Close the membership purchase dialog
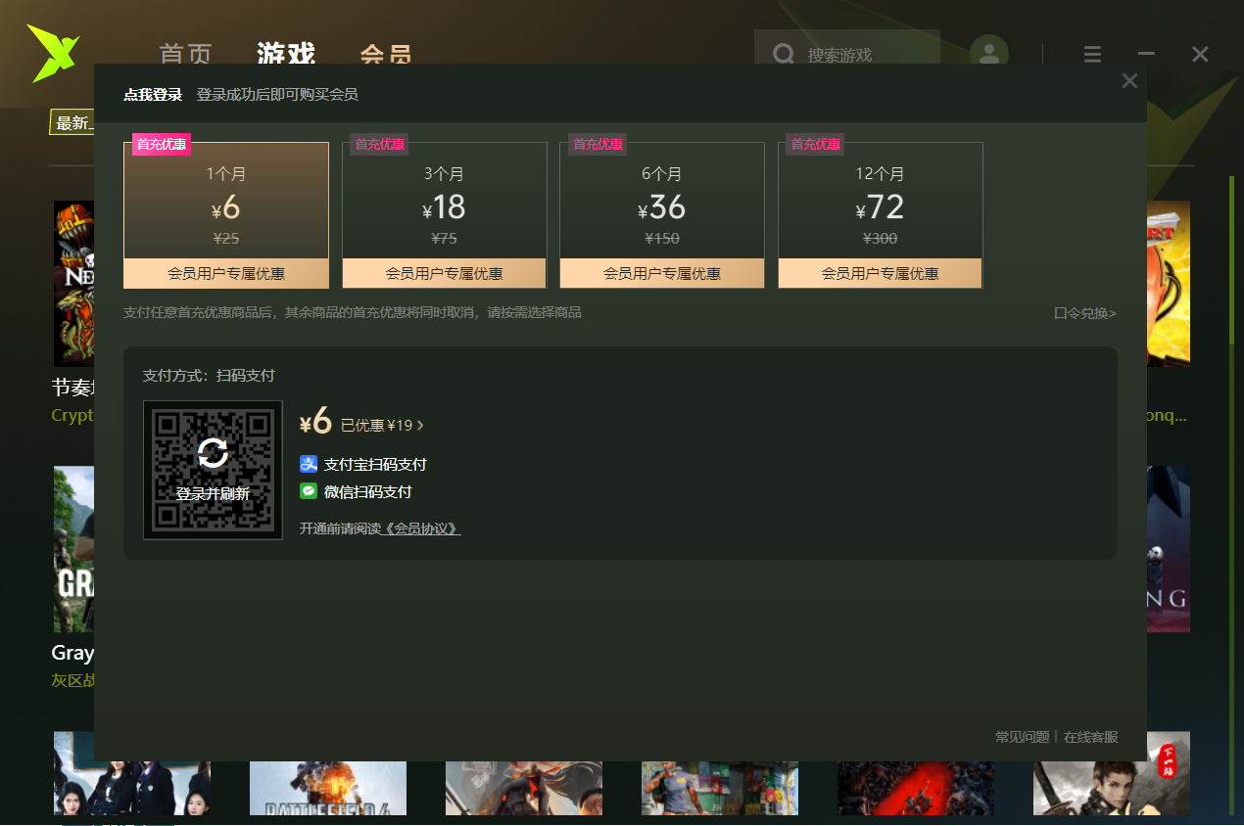 tap(1129, 81)
